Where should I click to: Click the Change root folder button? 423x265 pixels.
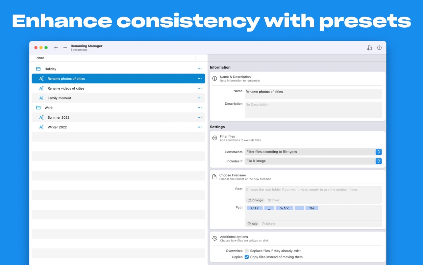256,200
